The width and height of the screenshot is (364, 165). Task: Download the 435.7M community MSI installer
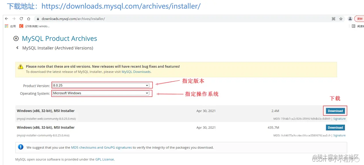click(335, 128)
